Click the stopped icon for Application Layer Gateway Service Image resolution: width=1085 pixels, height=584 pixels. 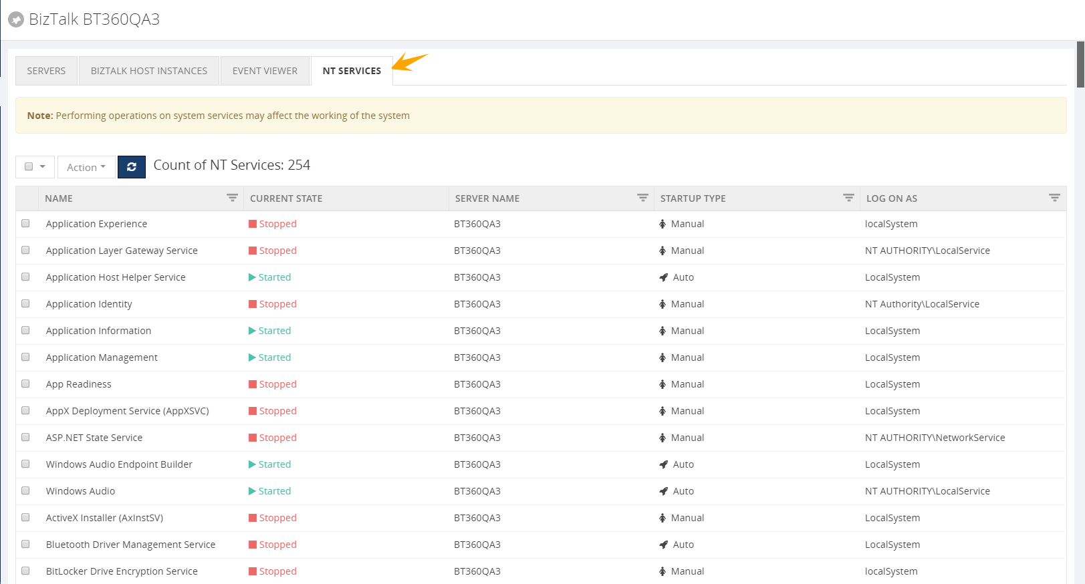(x=253, y=251)
